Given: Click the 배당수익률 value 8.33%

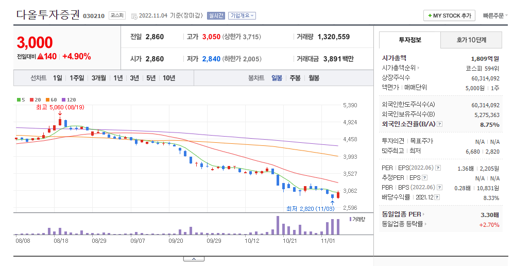Looking at the screenshot, I should coord(491,198).
